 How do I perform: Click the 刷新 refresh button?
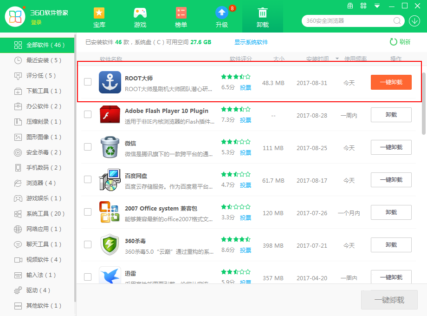400,42
